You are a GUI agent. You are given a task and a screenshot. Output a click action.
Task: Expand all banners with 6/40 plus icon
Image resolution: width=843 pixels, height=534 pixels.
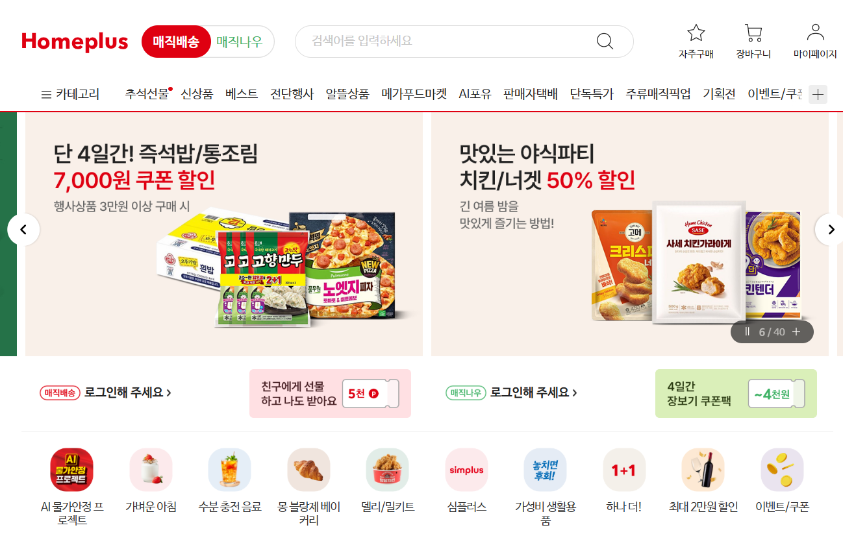tap(796, 332)
